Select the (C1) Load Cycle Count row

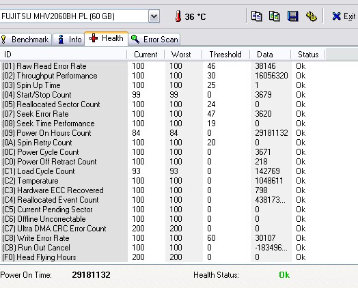[x=163, y=171]
